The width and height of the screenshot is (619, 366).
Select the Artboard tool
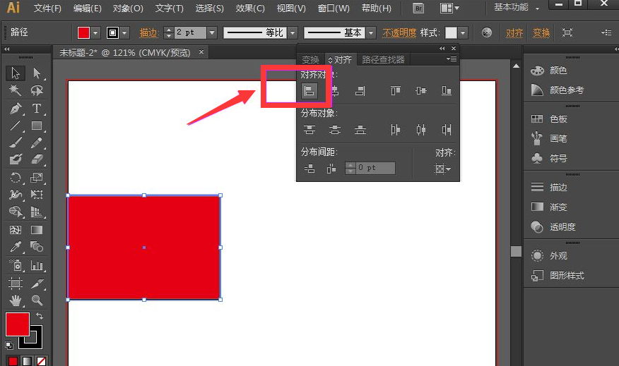(16, 283)
